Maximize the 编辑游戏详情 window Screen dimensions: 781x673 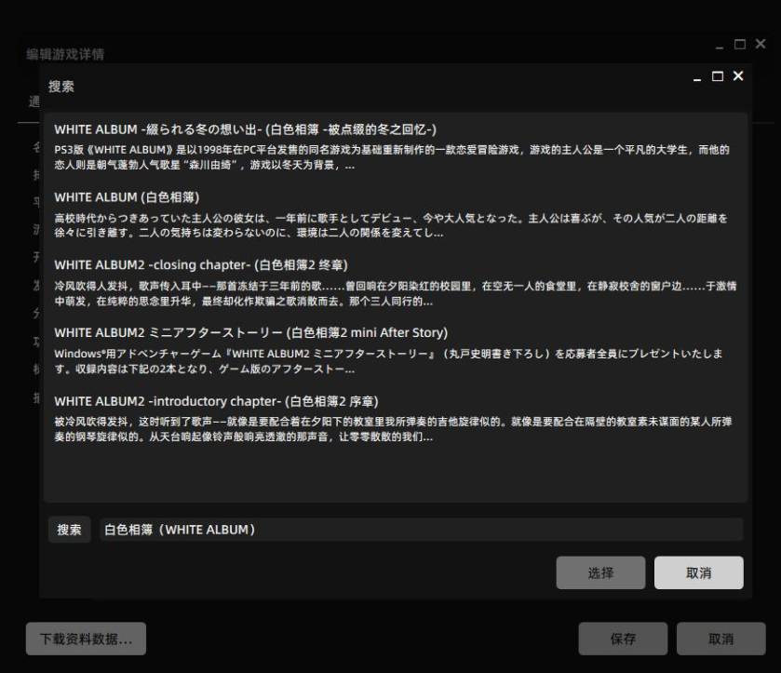(x=740, y=45)
